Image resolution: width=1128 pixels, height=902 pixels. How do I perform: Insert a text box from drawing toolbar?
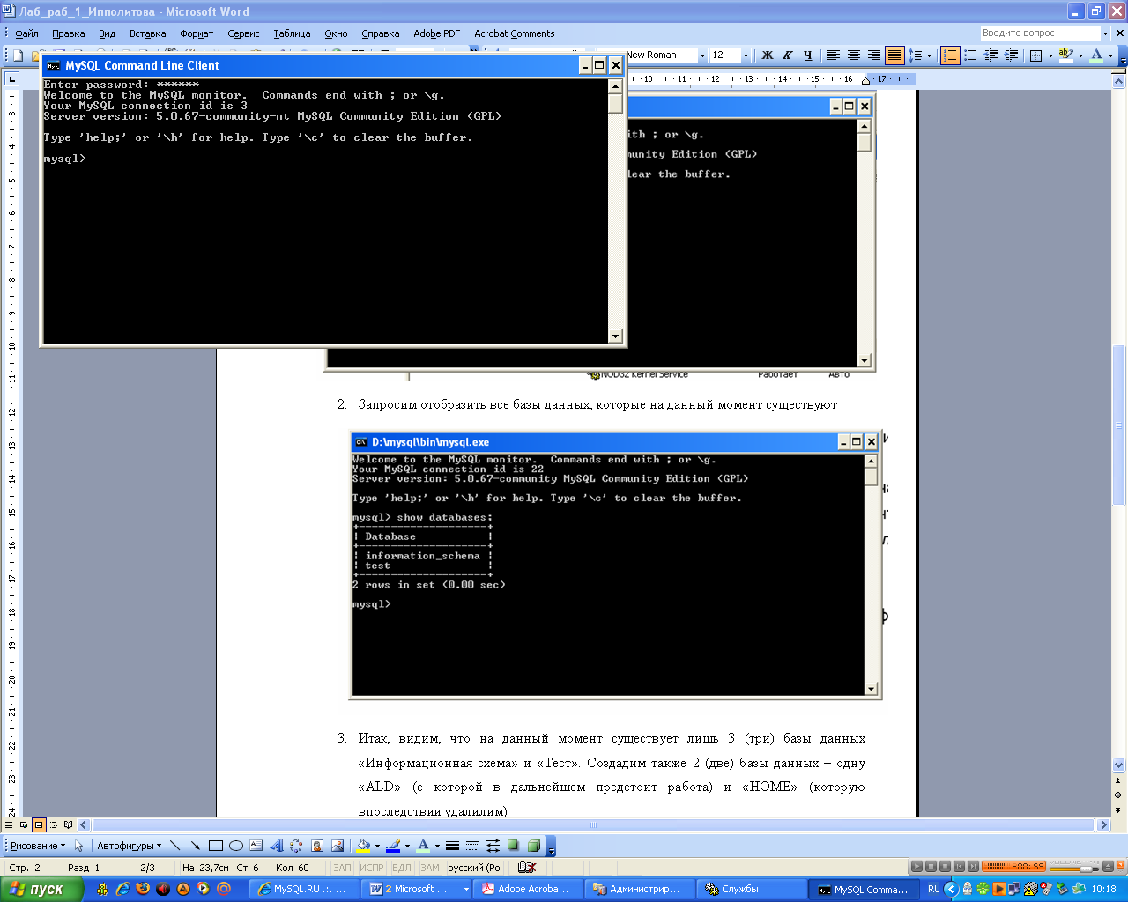(256, 846)
